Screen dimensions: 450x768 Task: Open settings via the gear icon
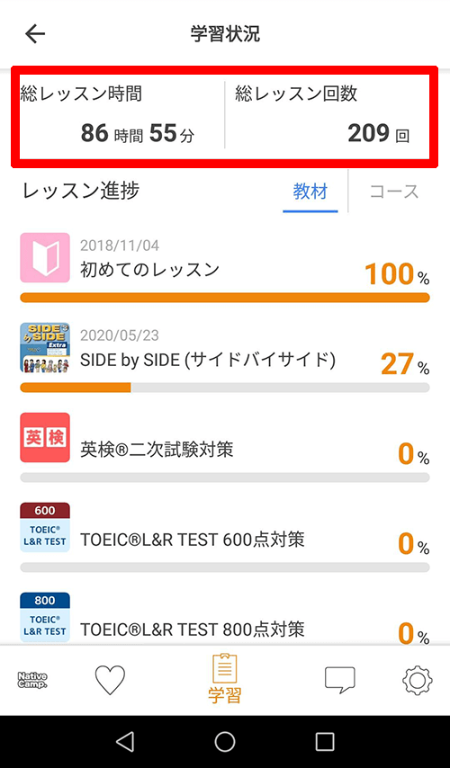(418, 680)
